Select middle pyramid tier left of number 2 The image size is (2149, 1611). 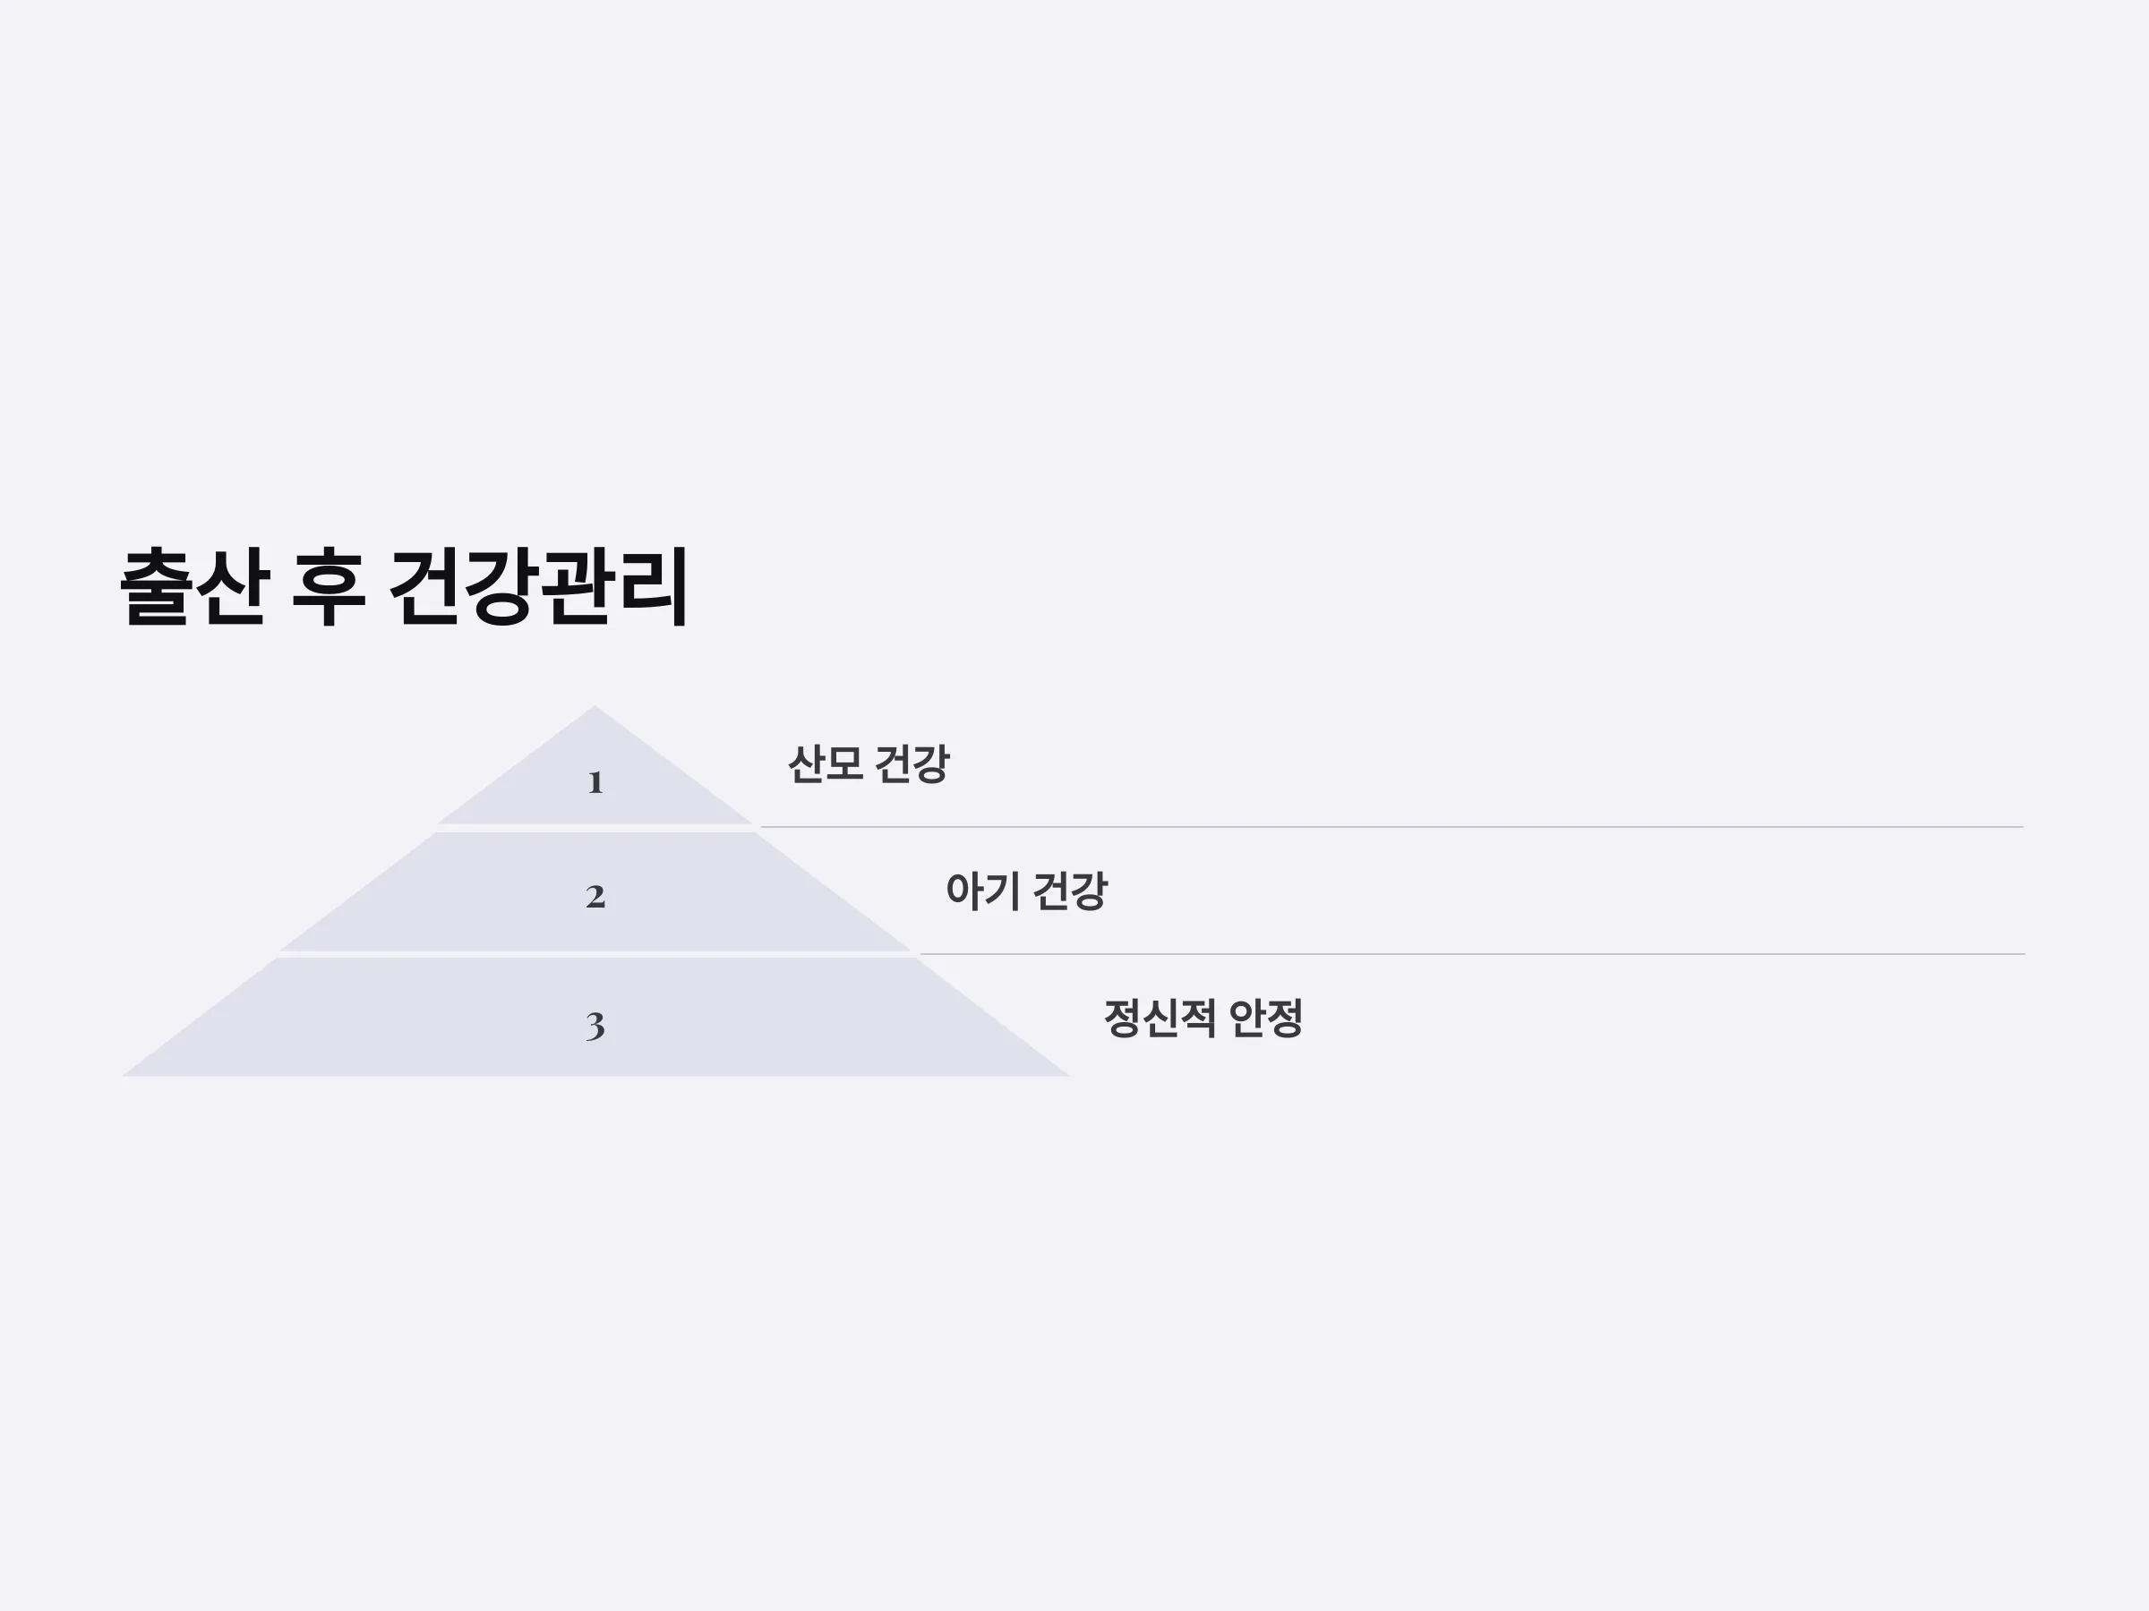click(x=437, y=892)
